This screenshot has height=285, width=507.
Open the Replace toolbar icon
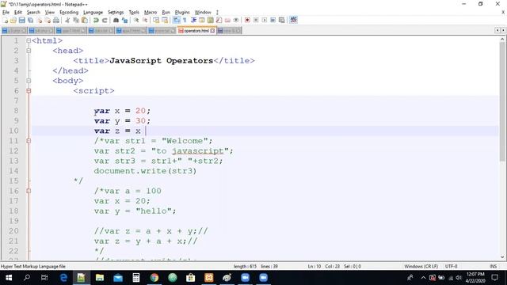[124, 20]
